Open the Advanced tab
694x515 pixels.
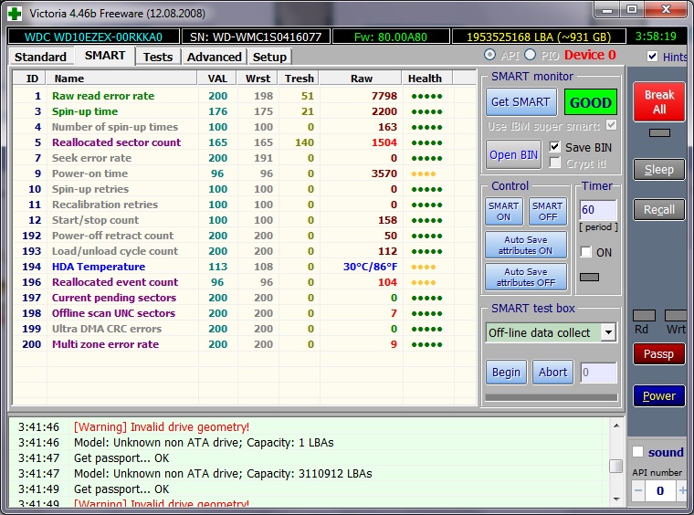[x=214, y=57]
